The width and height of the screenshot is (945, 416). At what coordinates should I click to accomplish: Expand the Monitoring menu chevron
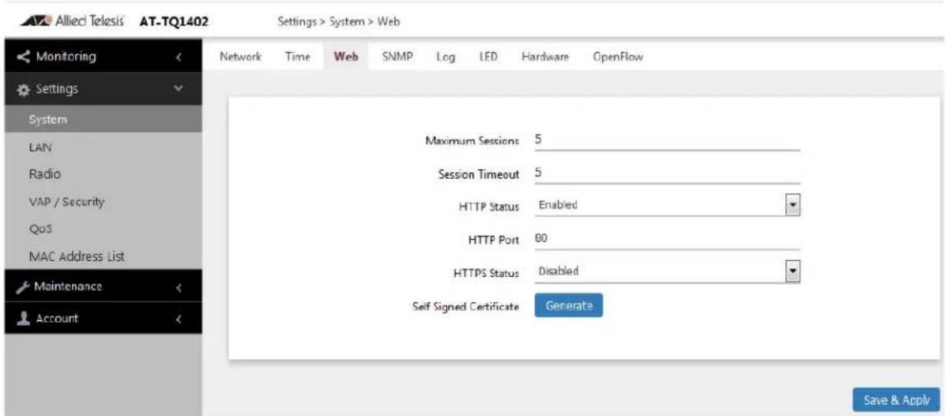coord(179,58)
